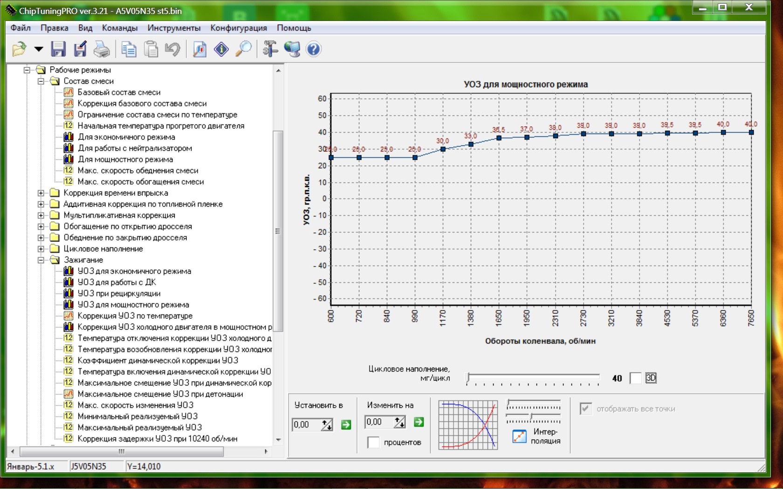The width and height of the screenshot is (783, 489).
Task: Open the settings tools icon
Action: (270, 49)
